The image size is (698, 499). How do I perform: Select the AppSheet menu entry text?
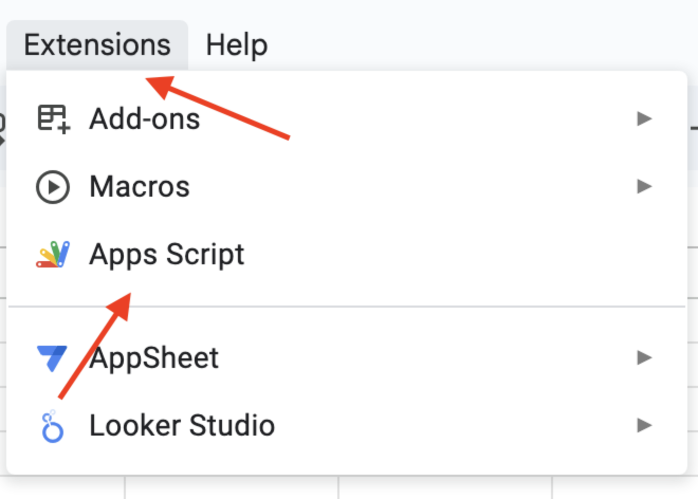154,358
